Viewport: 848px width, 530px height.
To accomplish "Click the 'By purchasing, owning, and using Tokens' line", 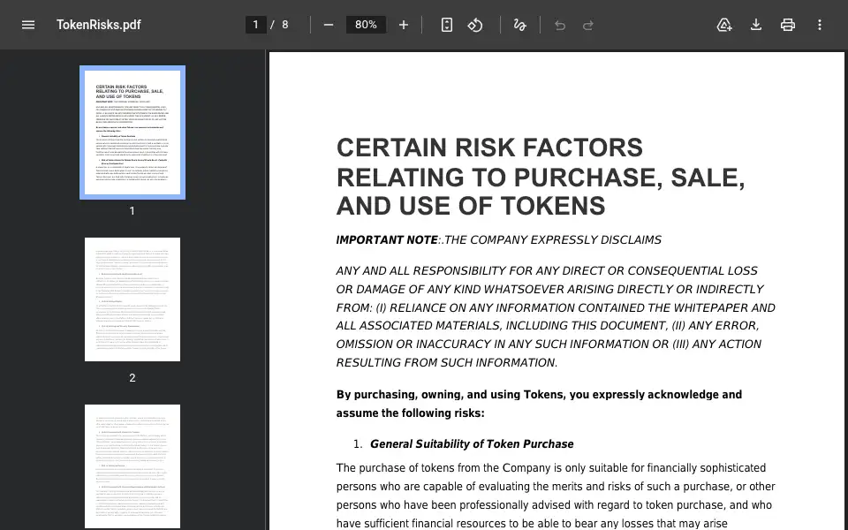I will point(539,395).
